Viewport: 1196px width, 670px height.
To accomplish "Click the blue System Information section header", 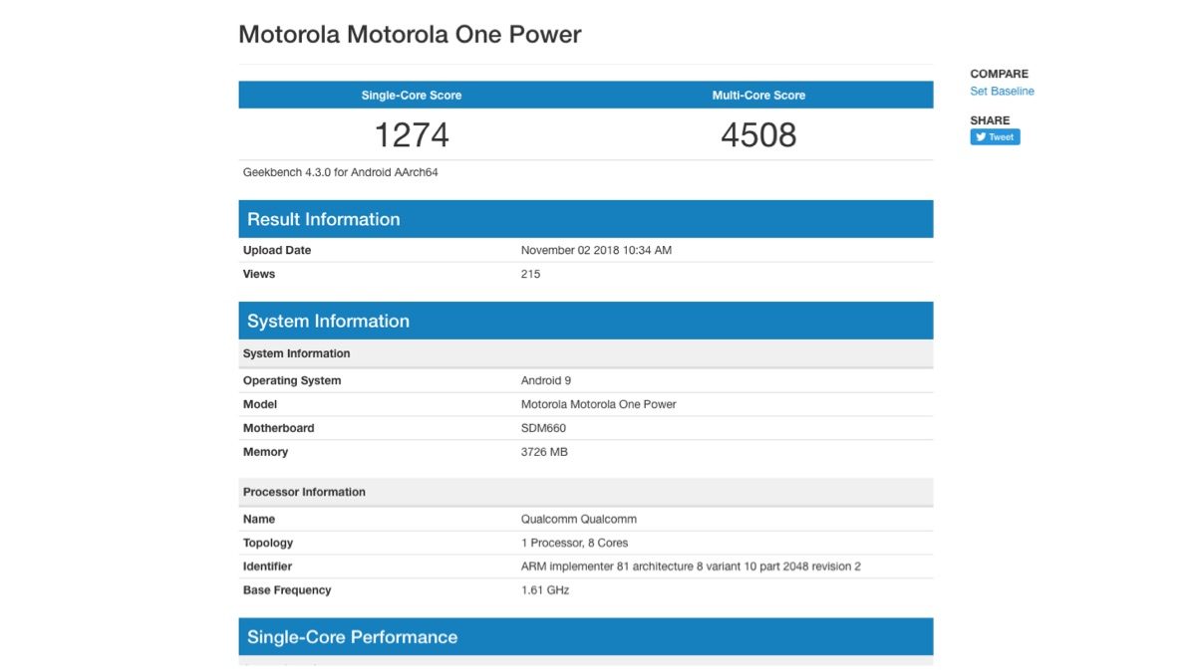I will [328, 322].
